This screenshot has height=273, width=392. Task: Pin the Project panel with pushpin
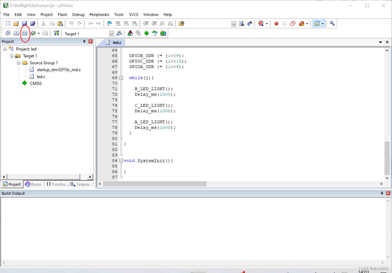pos(84,41)
